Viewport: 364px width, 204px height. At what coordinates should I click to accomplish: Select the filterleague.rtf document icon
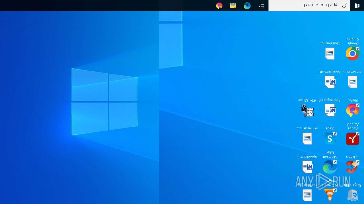tap(330, 110)
